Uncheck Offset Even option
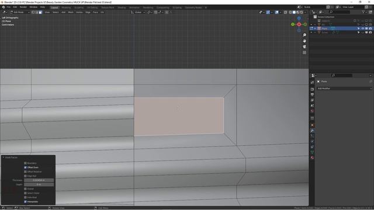The image size is (374, 210). [25, 167]
